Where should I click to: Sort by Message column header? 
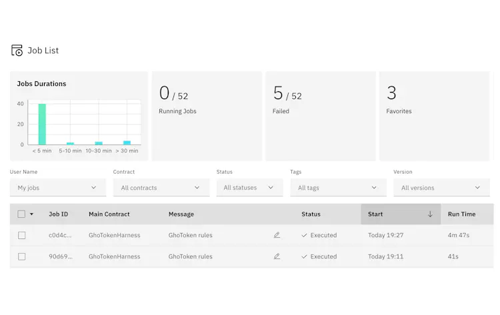point(181,214)
